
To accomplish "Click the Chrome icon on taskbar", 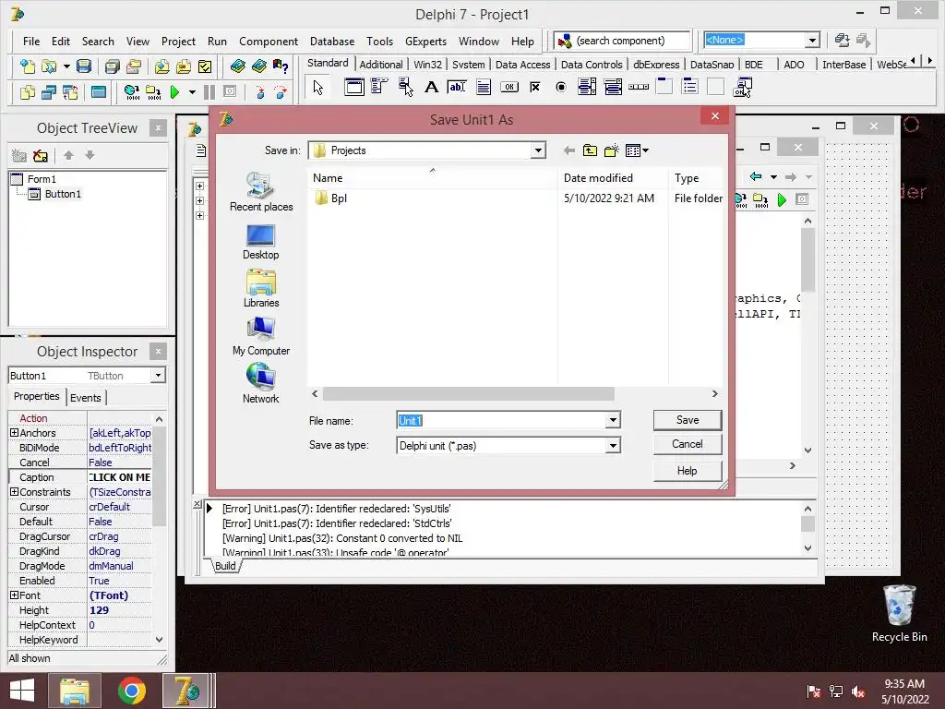I will (131, 691).
